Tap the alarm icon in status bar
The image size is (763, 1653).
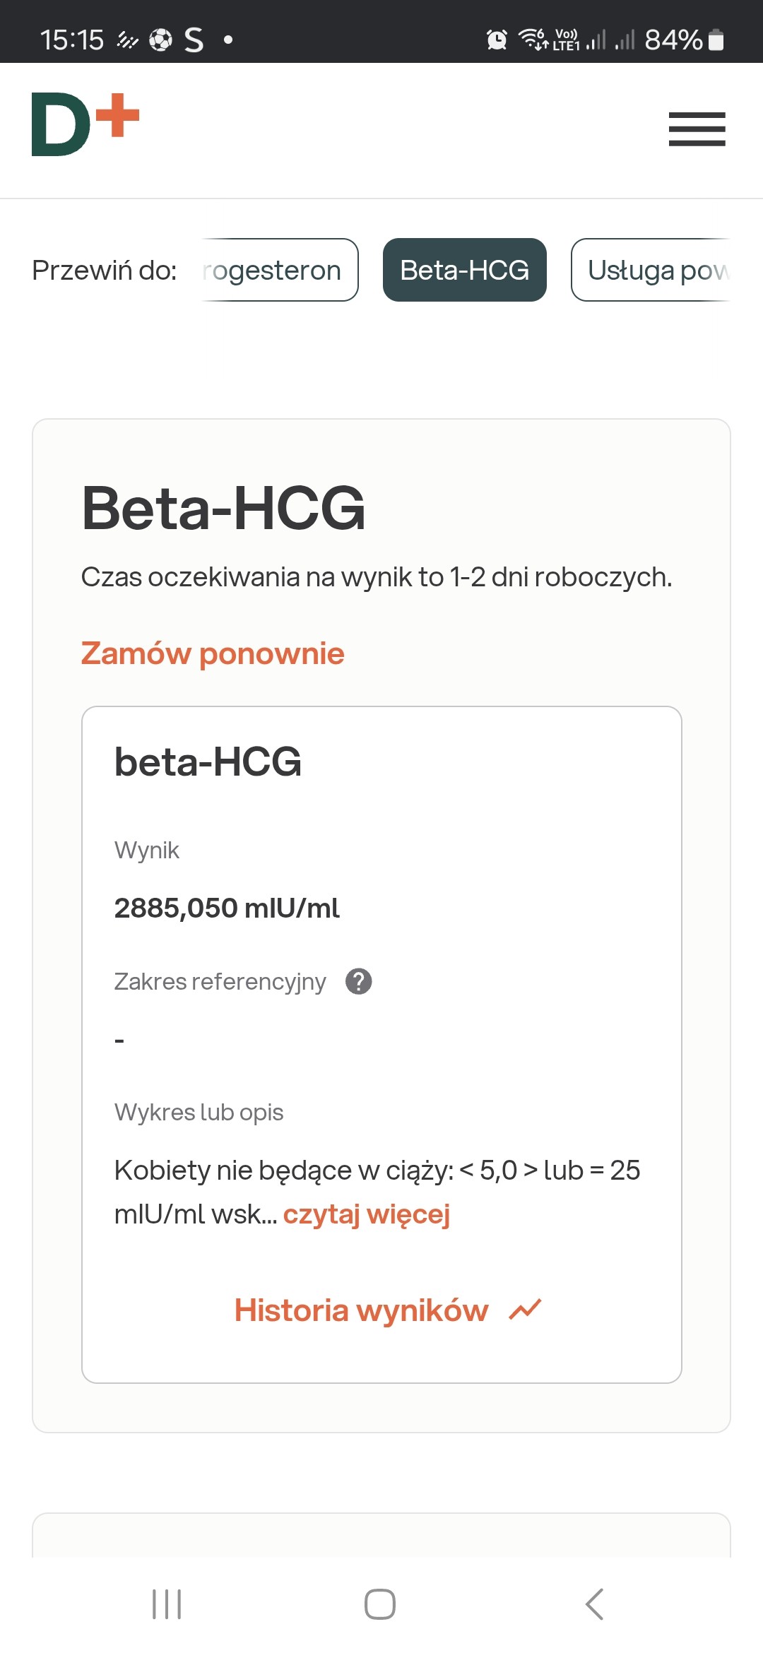(497, 40)
